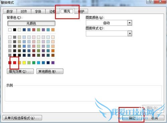The width and height of the screenshot is (167, 123).
Task: Select lightest pink-red tint in theme grid
Action: point(34,37)
